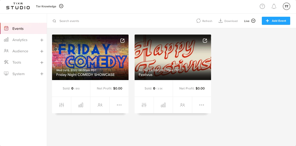This screenshot has height=146, width=296.
Task: Select System in the sidebar
Action: coord(18,74)
